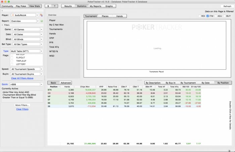Open the Report dropdown showing Overview

[x=38, y=21]
